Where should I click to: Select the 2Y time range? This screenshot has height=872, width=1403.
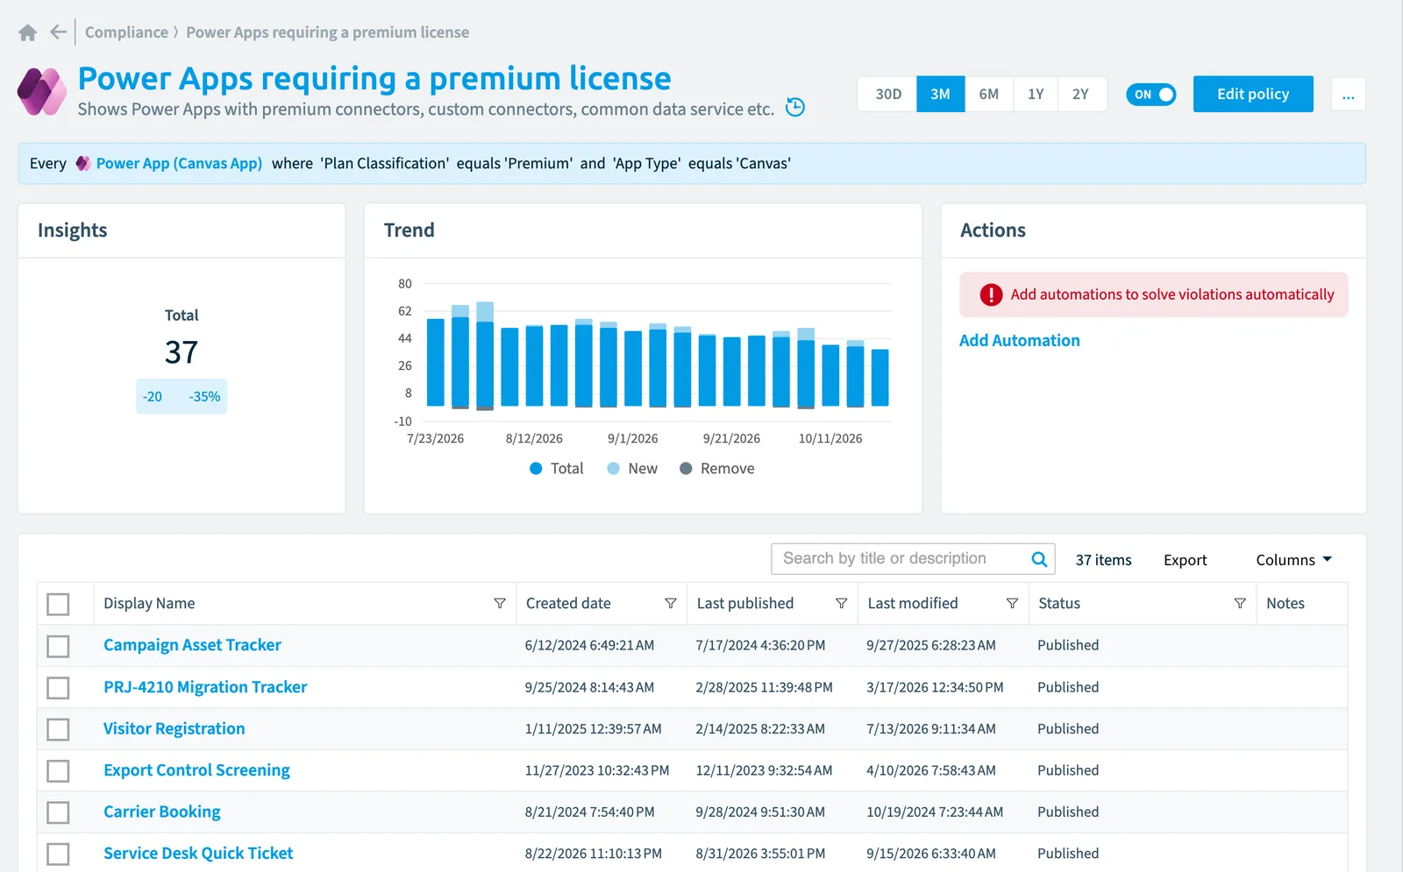click(x=1081, y=95)
